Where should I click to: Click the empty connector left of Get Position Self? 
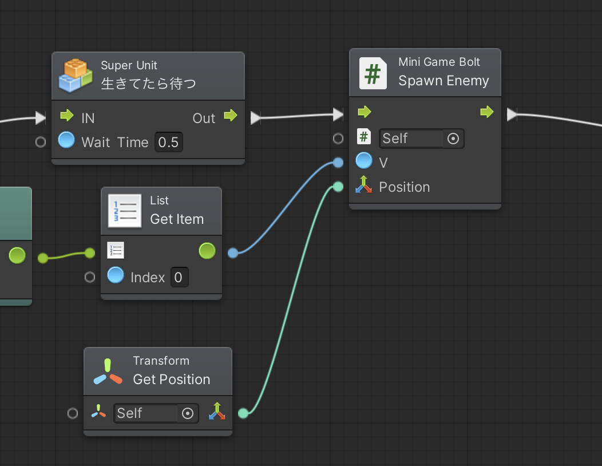(73, 413)
